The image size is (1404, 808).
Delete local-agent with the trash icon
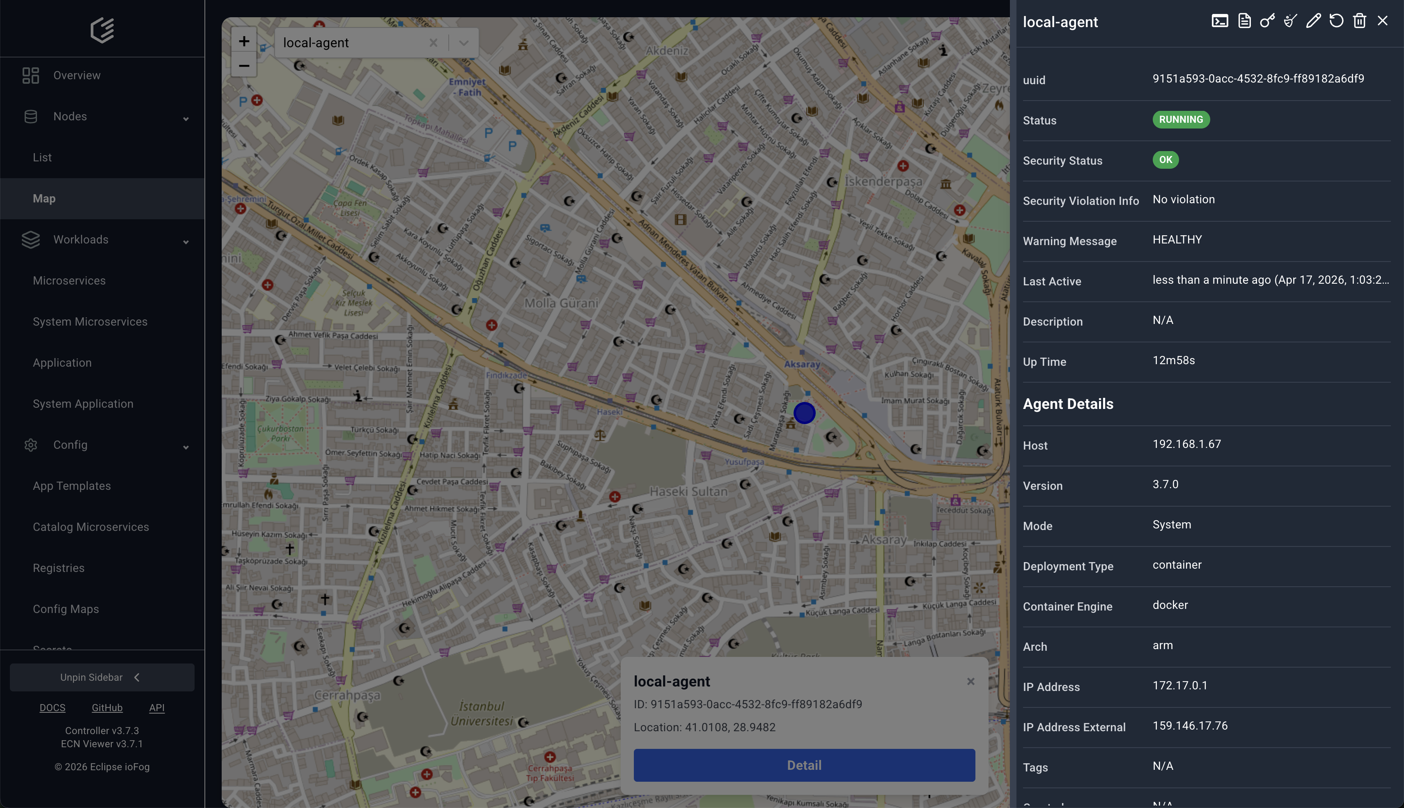pyautogui.click(x=1359, y=21)
